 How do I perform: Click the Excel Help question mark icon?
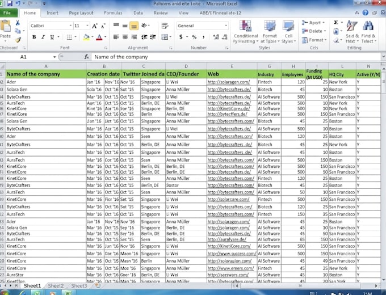click(x=366, y=13)
